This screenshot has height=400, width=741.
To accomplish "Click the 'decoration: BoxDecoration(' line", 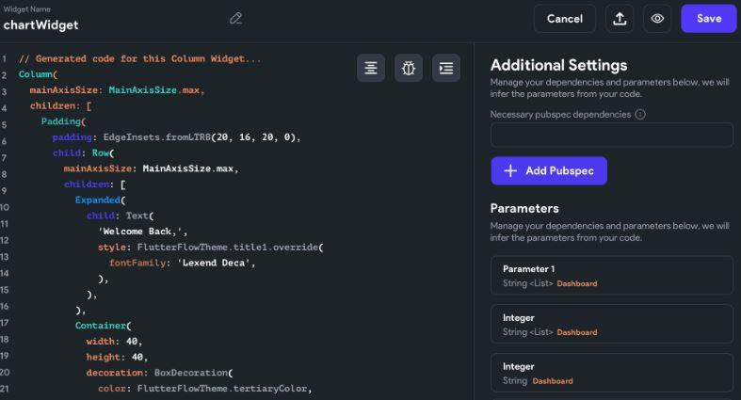I will point(159,373).
